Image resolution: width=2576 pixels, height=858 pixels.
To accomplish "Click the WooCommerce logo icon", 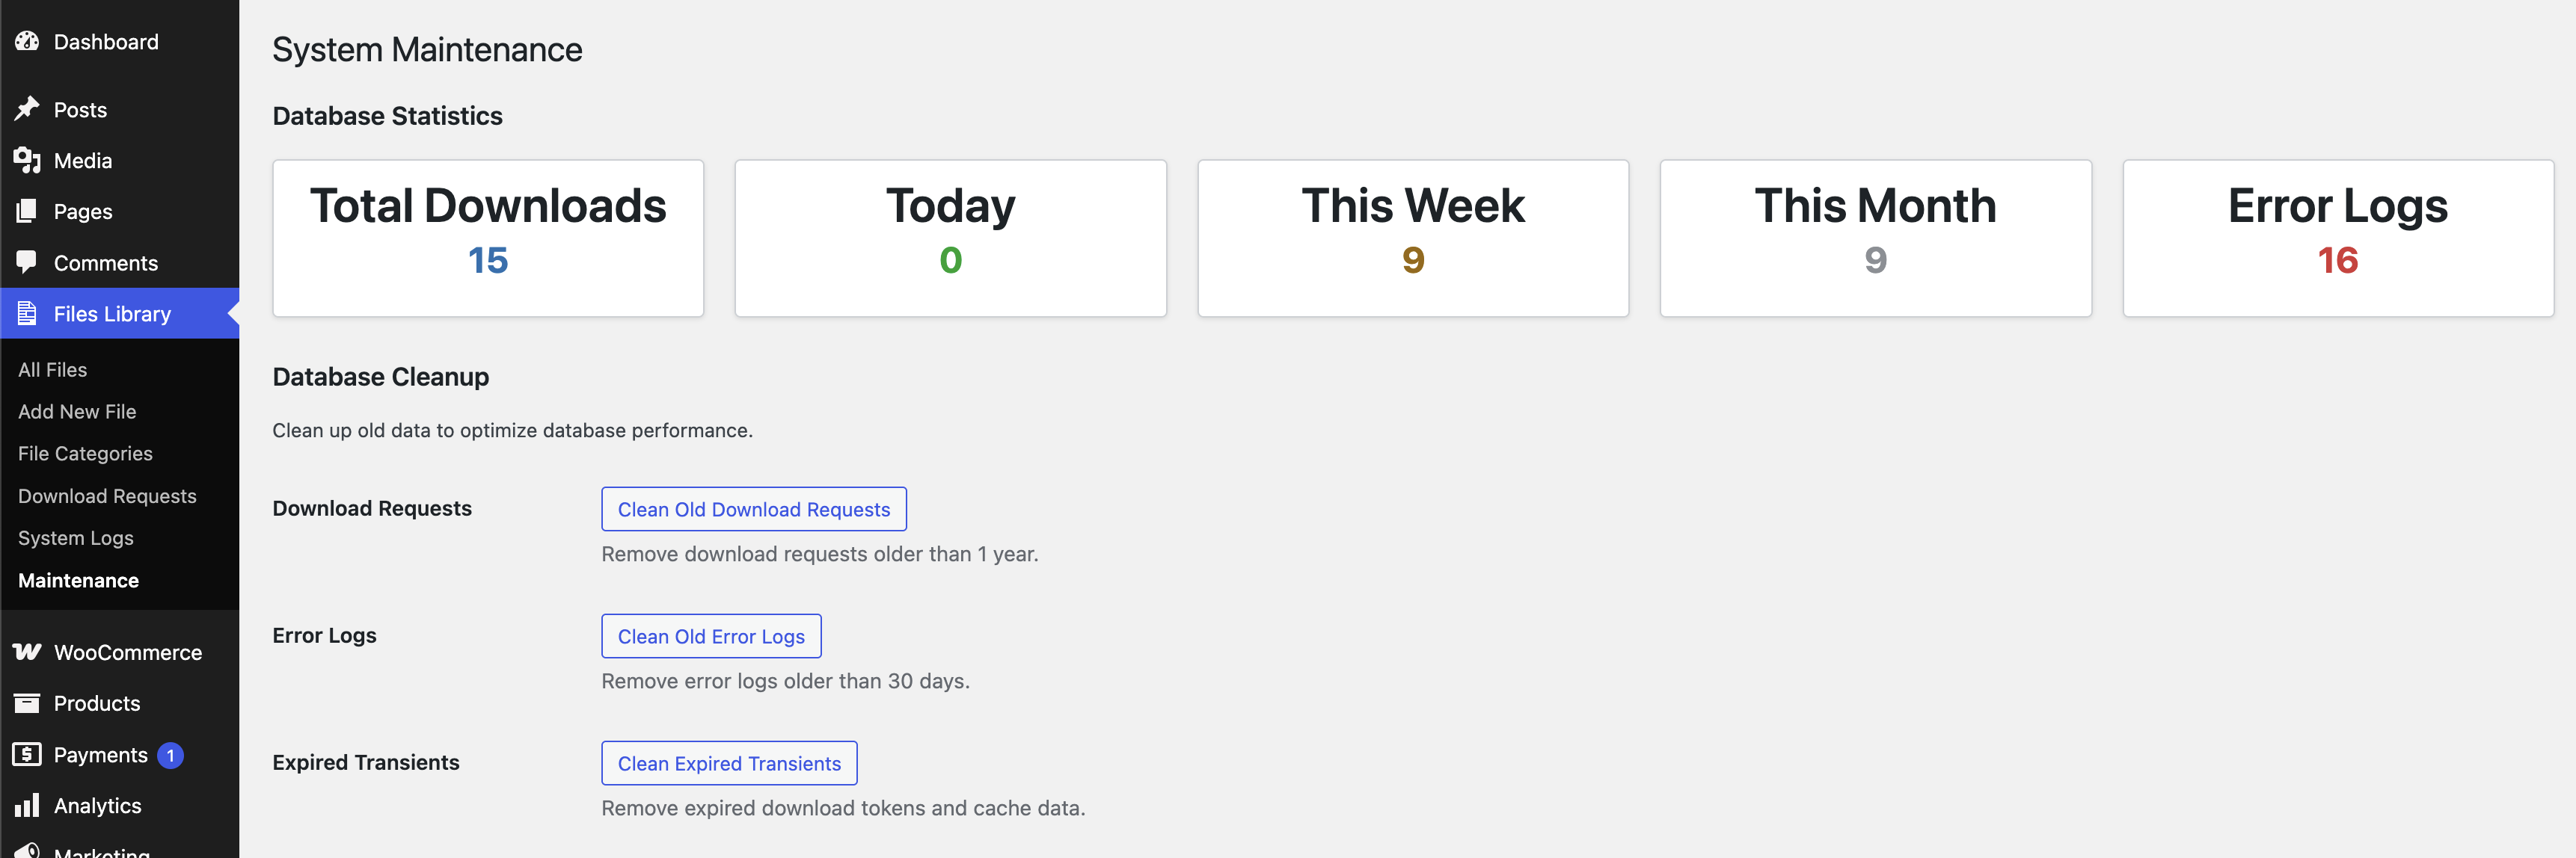I will pyautogui.click(x=27, y=652).
